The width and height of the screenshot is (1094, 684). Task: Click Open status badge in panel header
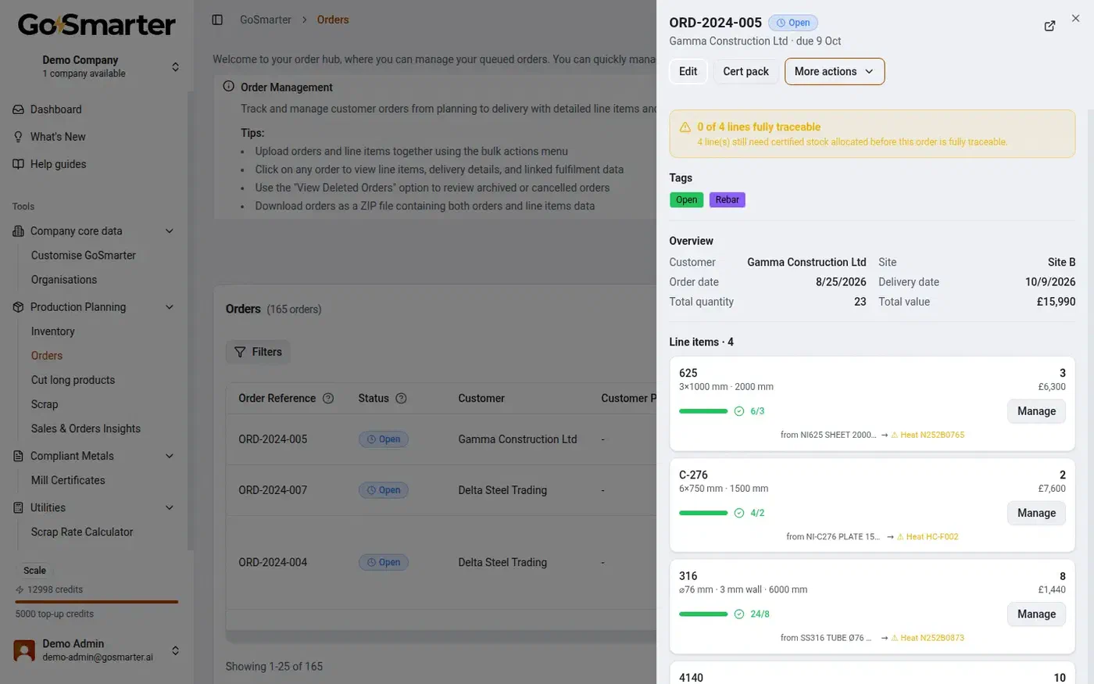coord(793,23)
